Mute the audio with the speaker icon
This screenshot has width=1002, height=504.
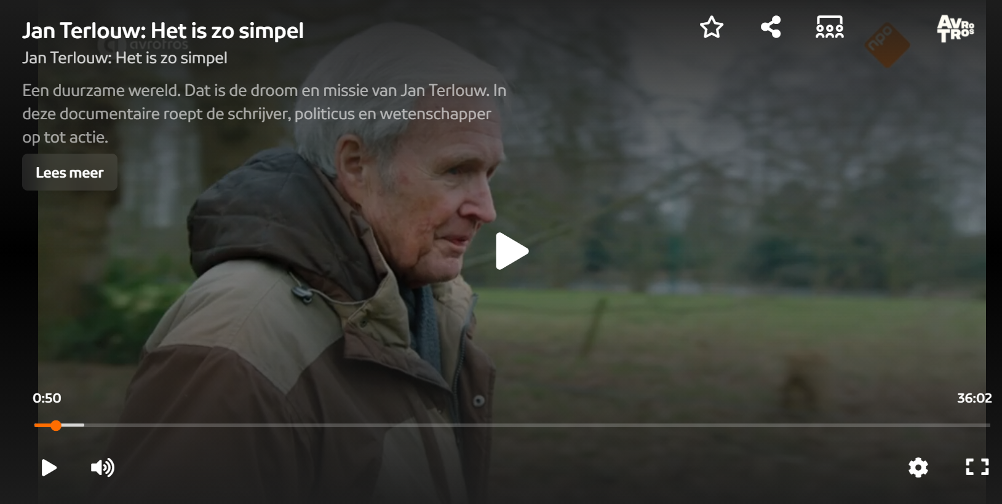tap(103, 468)
